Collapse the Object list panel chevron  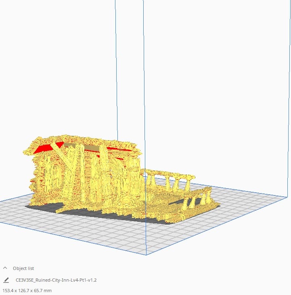[5, 268]
